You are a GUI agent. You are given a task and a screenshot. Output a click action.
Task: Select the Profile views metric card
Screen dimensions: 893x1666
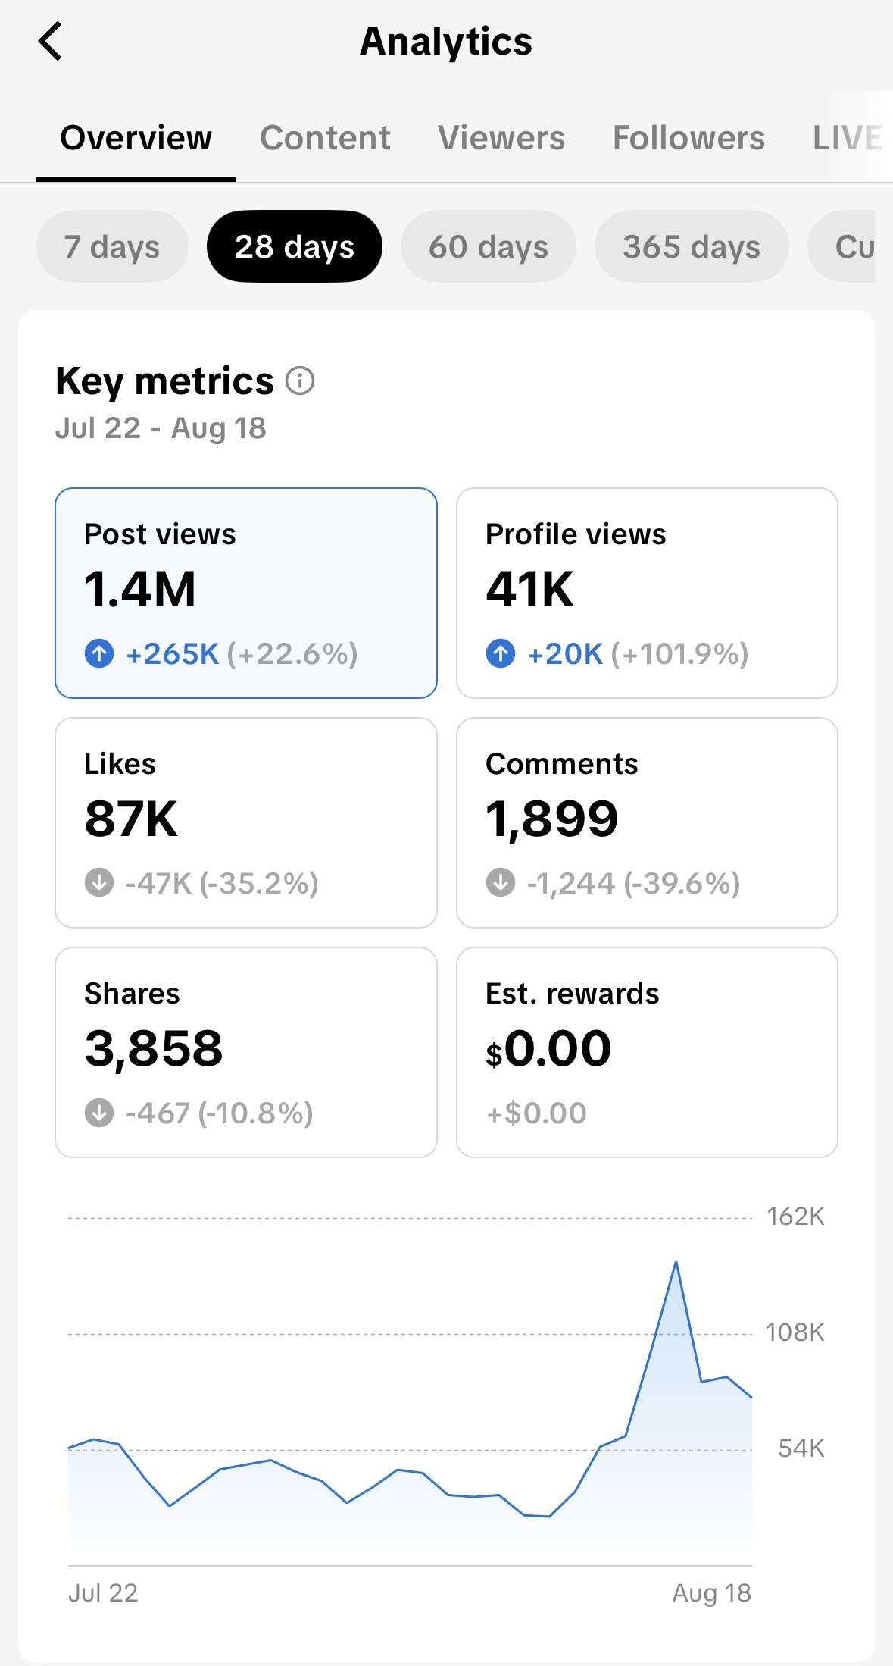tap(647, 593)
